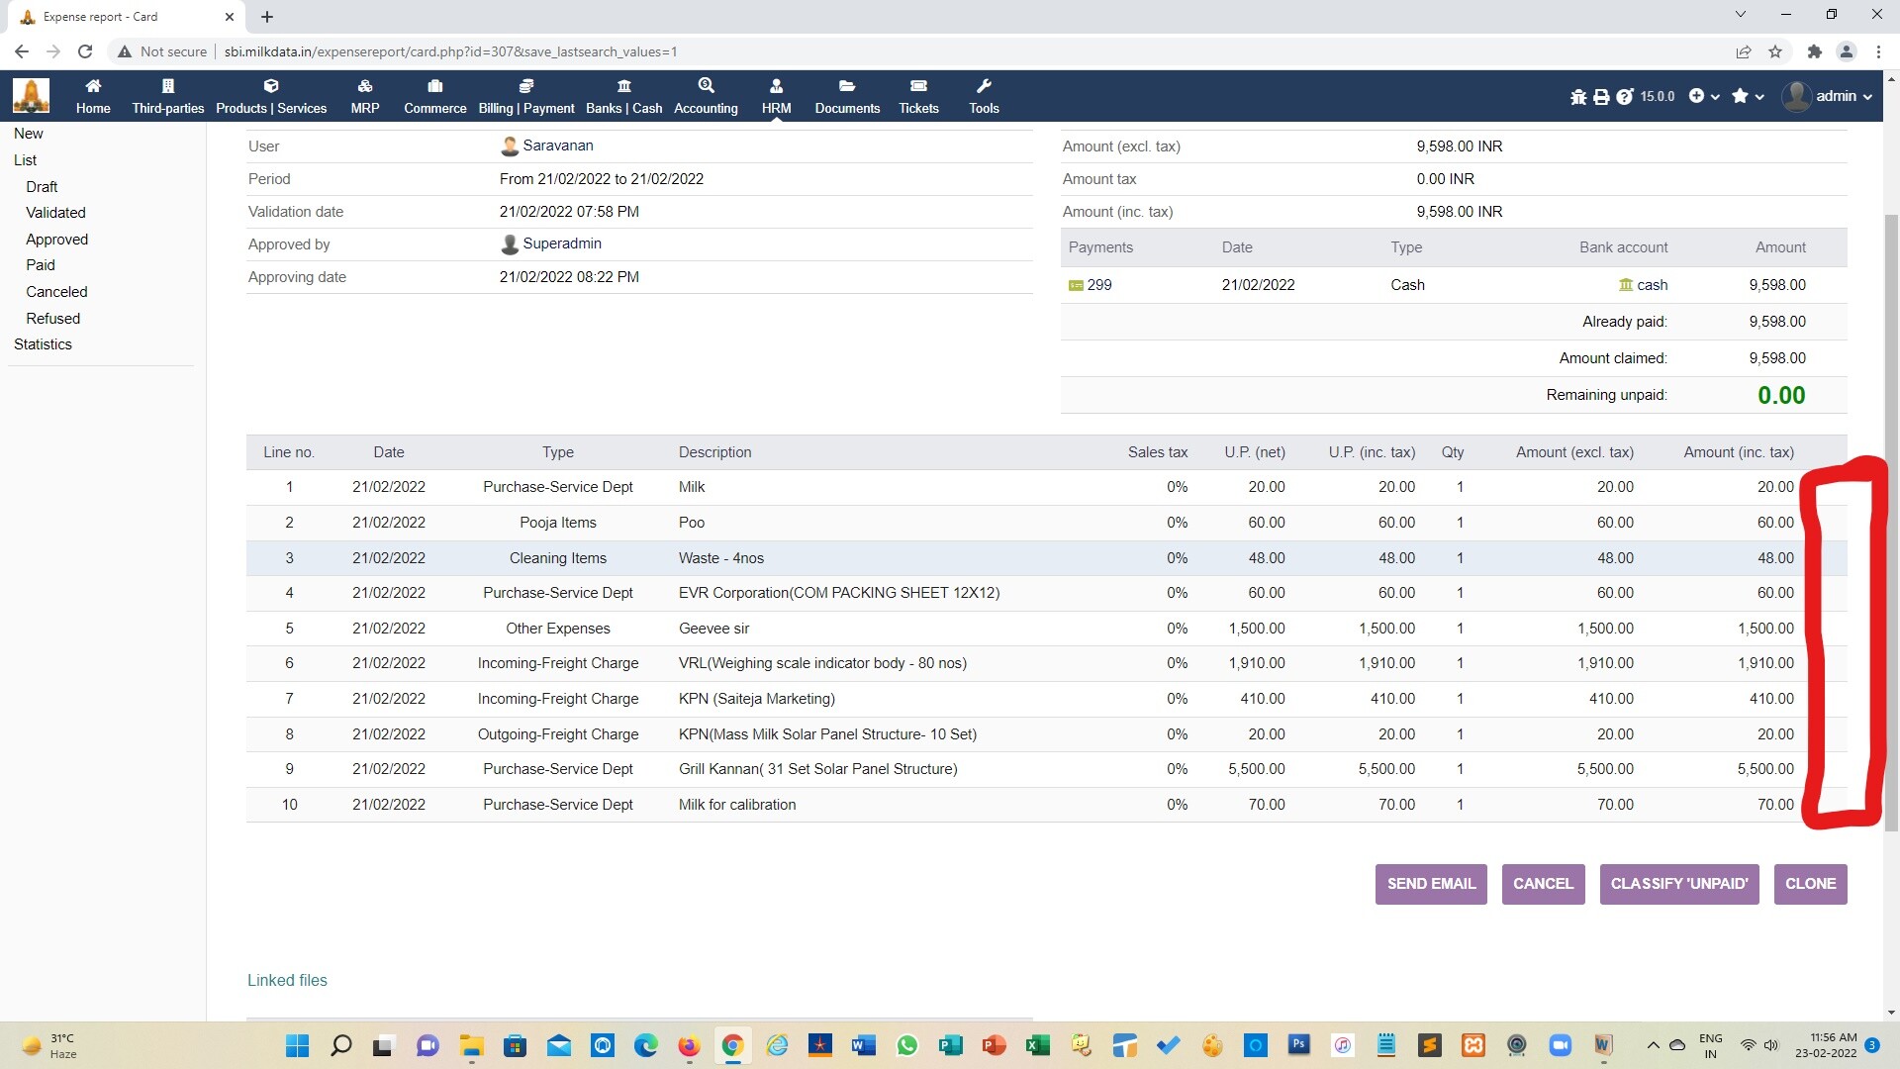Open browser extensions puzzle icon

(1814, 51)
